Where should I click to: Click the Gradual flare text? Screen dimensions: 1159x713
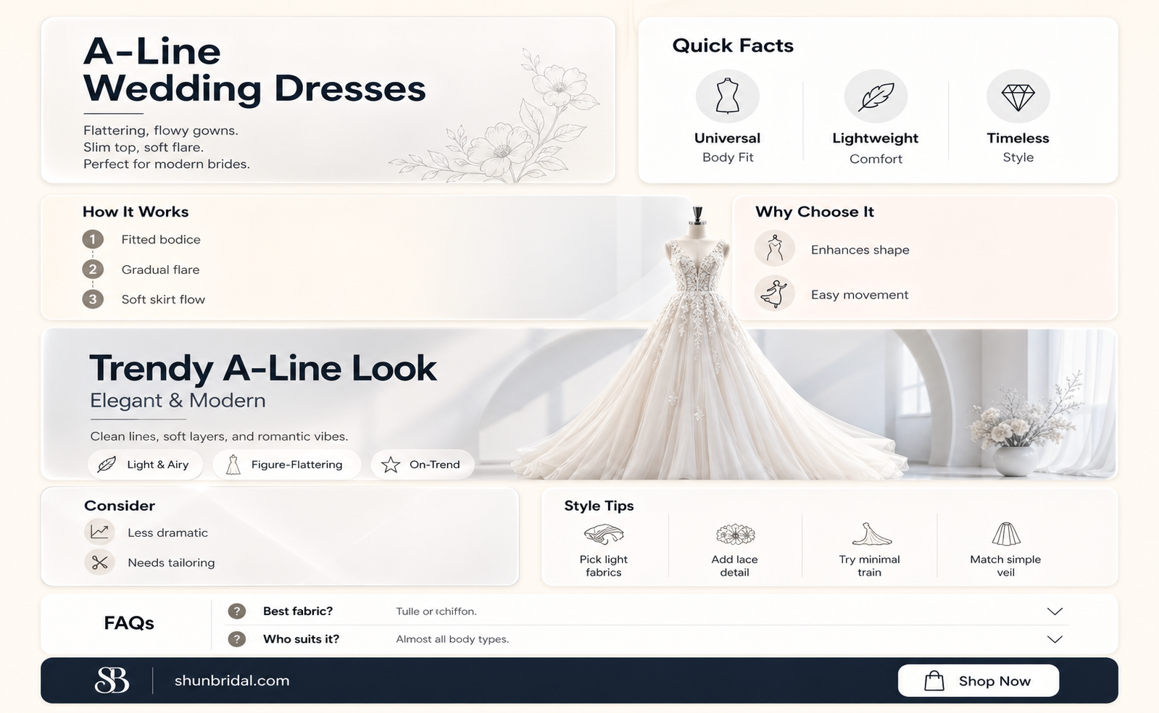[x=160, y=270]
